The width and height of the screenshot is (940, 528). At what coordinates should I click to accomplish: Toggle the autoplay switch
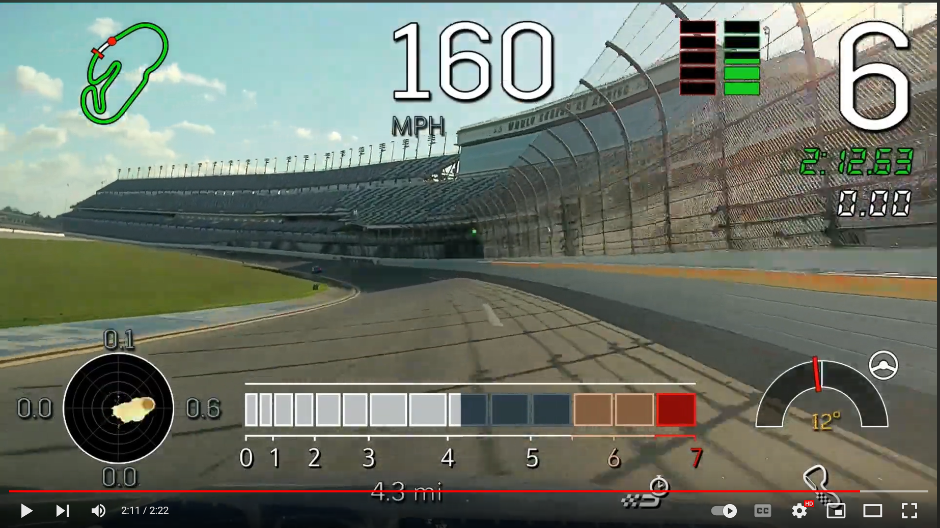click(x=724, y=511)
